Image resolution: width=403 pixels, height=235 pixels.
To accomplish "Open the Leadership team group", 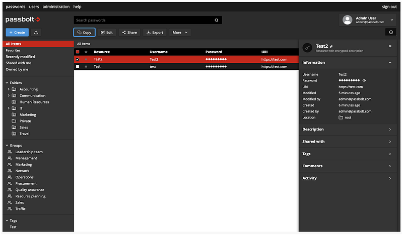I will [x=29, y=152].
